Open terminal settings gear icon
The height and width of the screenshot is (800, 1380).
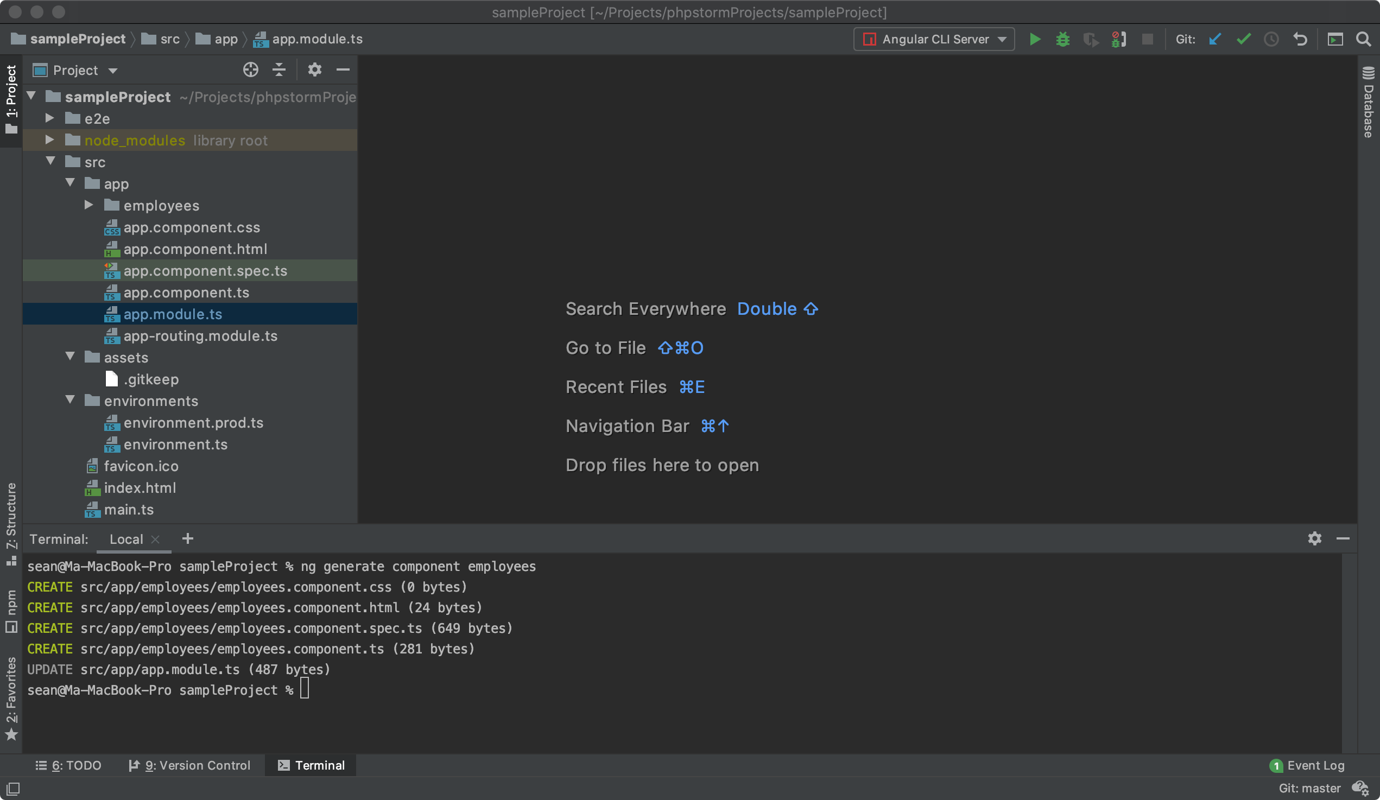tap(1314, 539)
